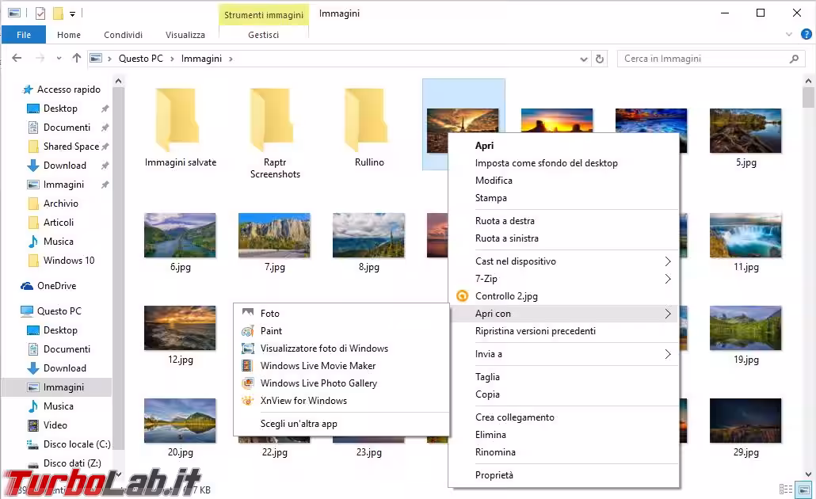Click Scegli un'altra app

tap(299, 424)
